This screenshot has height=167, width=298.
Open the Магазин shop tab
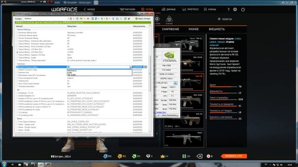point(127,9)
